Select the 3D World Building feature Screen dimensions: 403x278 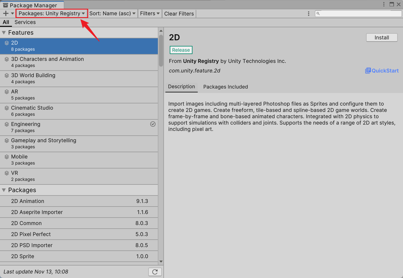pos(79,79)
